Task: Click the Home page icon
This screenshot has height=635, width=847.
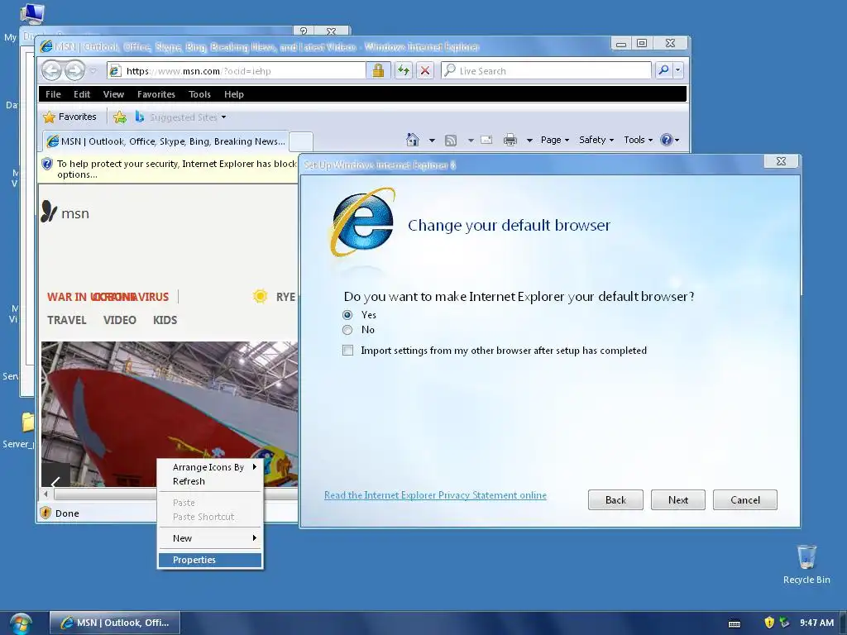Action: coord(413,140)
